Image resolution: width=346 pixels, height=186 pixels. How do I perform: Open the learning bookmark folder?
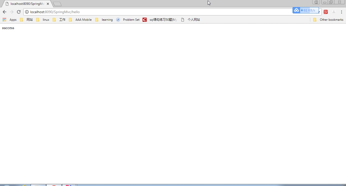[104, 20]
